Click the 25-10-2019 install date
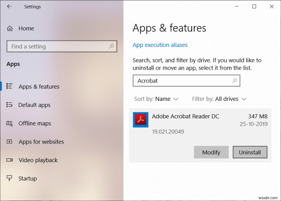Viewport: 281px width, 201px height. (254, 124)
